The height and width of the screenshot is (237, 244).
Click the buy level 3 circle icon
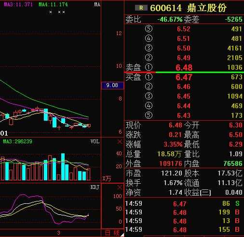point(149,96)
